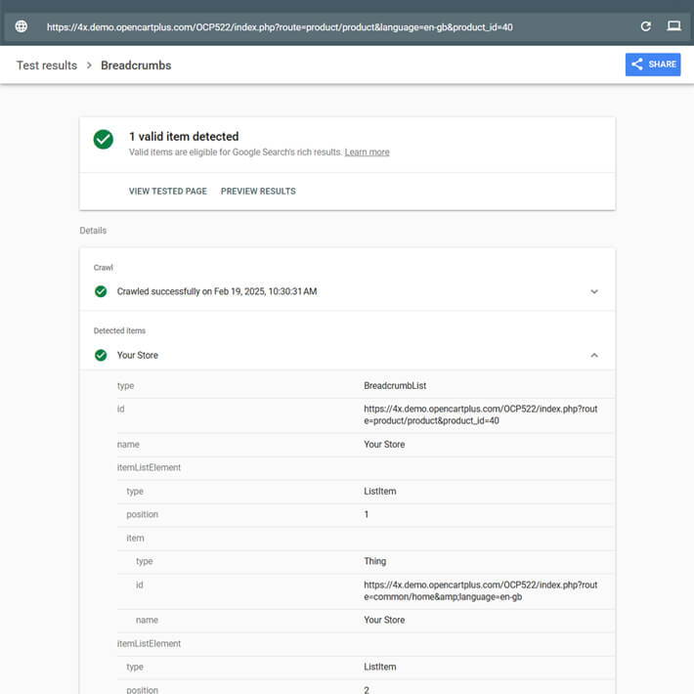Click the breadcrumb arrow after Test results
The width and height of the screenshot is (694, 694).
pyautogui.click(x=89, y=65)
